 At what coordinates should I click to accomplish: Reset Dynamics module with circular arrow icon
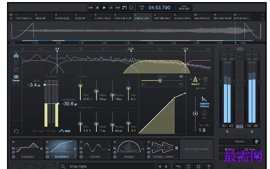16,131
